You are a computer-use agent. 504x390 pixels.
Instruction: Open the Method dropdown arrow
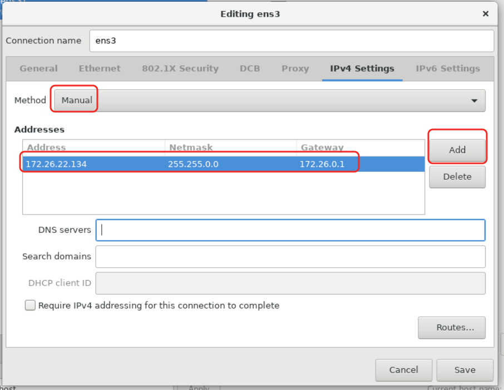tap(474, 101)
